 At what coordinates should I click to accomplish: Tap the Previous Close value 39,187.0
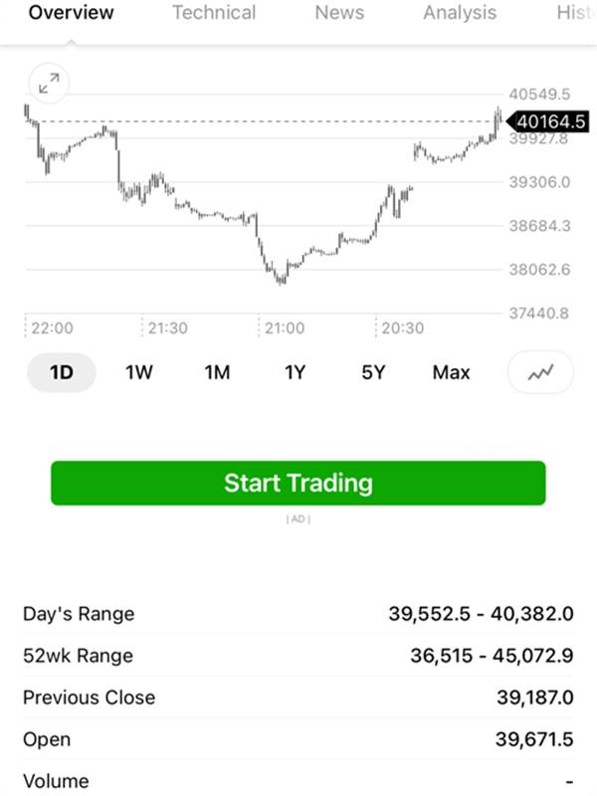535,697
